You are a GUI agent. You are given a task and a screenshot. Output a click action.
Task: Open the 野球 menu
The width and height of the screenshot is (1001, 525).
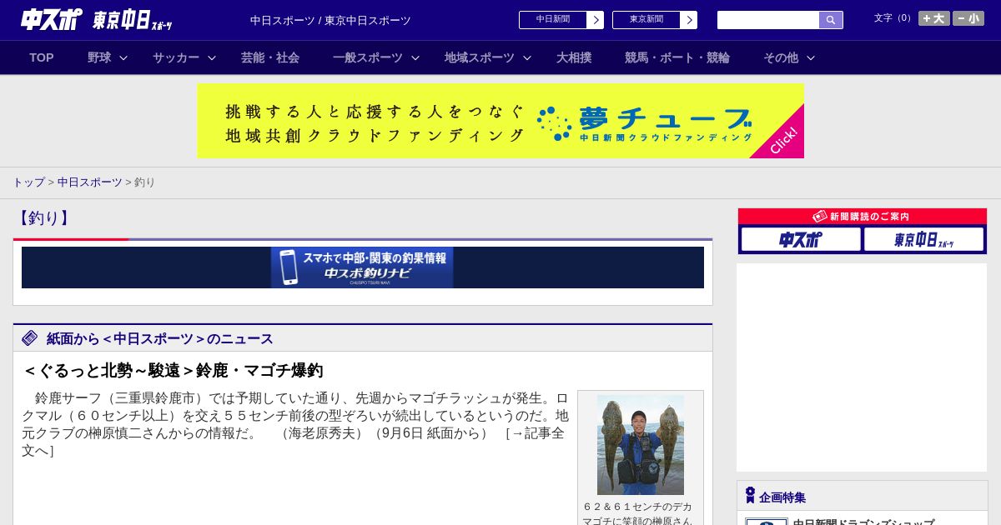click(99, 57)
